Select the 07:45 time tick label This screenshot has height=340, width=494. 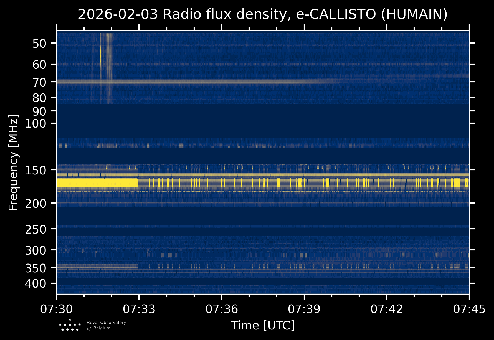469,309
